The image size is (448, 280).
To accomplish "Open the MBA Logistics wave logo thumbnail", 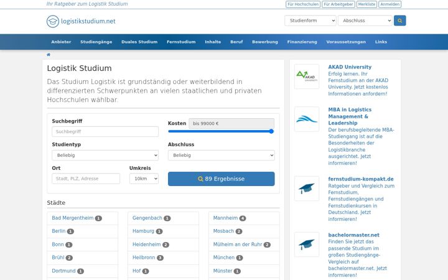I will coord(307,119).
